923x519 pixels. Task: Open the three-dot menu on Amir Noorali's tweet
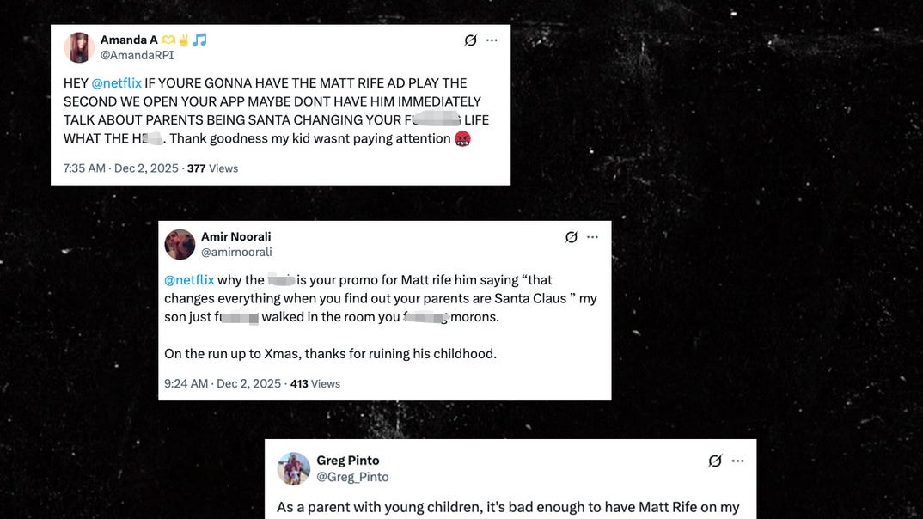[x=593, y=237]
